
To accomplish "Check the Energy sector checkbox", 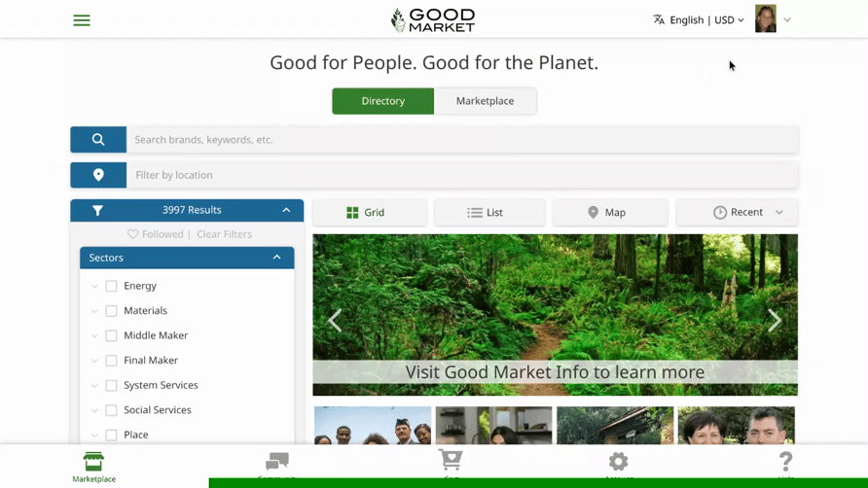I will tap(111, 286).
